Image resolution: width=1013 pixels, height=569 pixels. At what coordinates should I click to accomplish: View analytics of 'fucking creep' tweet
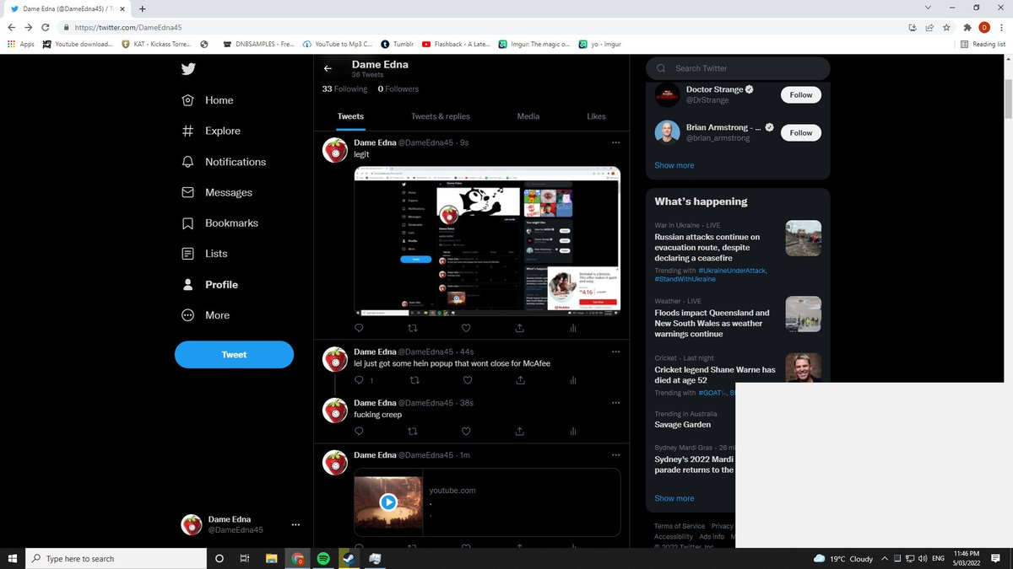[x=573, y=432]
